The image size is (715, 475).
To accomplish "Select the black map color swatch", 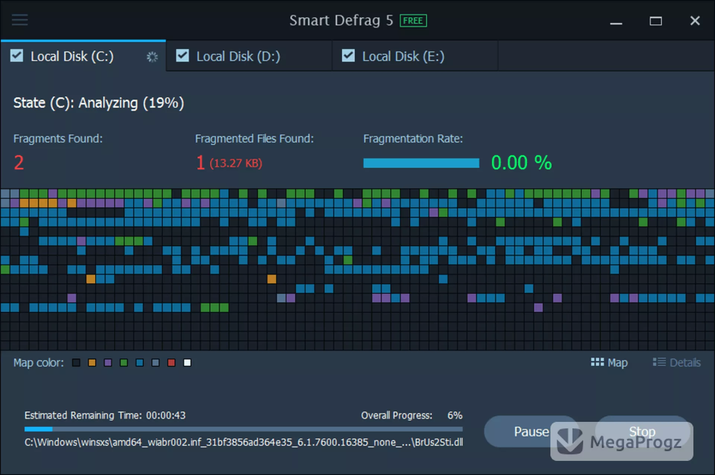I will coord(76,363).
